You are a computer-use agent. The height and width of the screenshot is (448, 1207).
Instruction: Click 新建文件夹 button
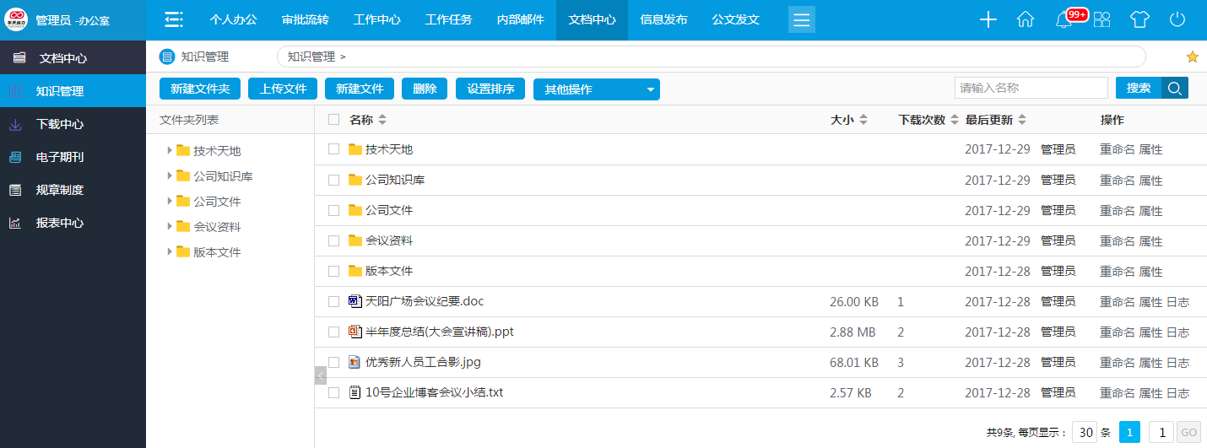pyautogui.click(x=200, y=89)
